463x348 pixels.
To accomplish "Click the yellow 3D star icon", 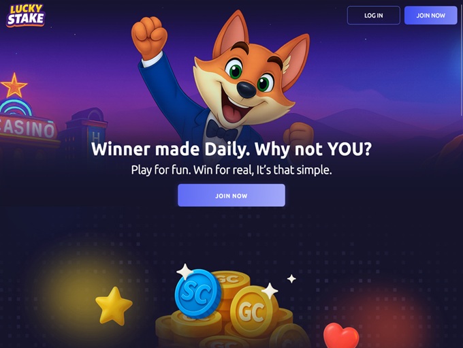I will click(x=114, y=306).
